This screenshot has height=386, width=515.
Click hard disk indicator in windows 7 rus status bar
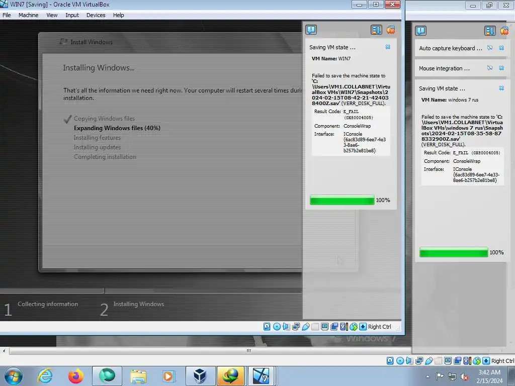pyautogui.click(x=390, y=361)
